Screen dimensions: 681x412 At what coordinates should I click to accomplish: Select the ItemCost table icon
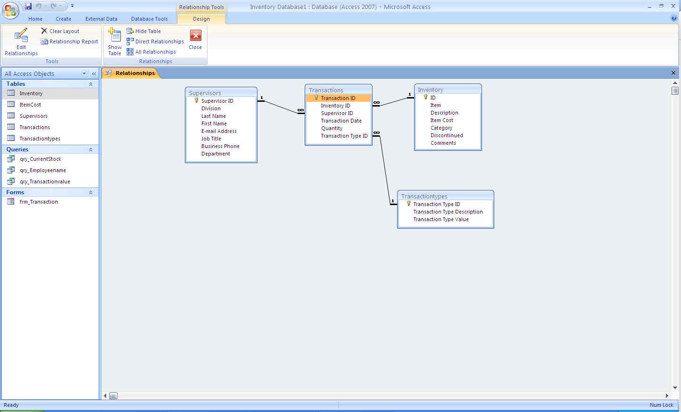point(11,104)
